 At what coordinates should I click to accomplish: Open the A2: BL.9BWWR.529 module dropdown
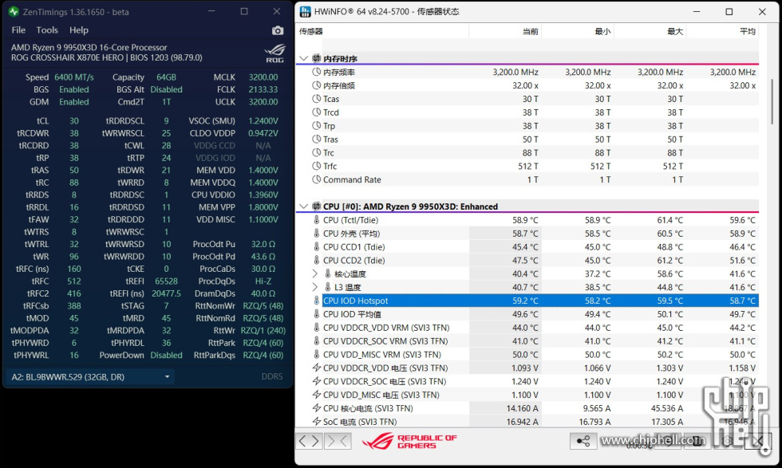(90, 377)
